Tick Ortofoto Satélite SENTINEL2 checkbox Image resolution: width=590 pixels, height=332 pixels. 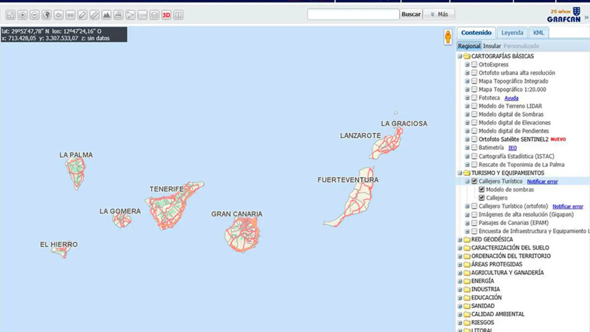474,139
